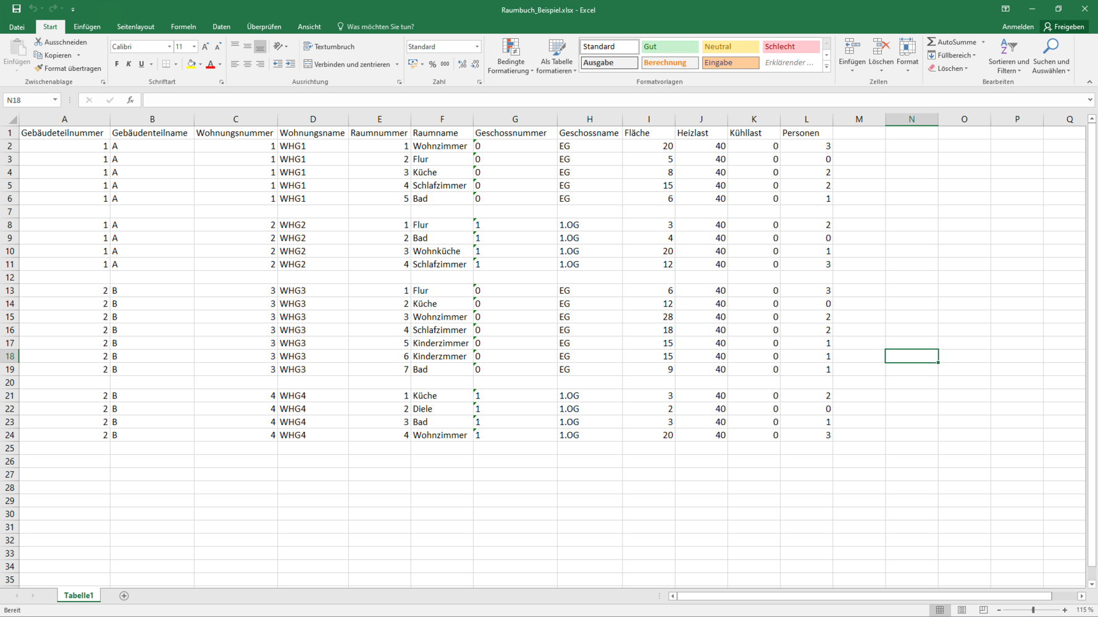Click the save icon in title bar
1098x617 pixels.
17,9
